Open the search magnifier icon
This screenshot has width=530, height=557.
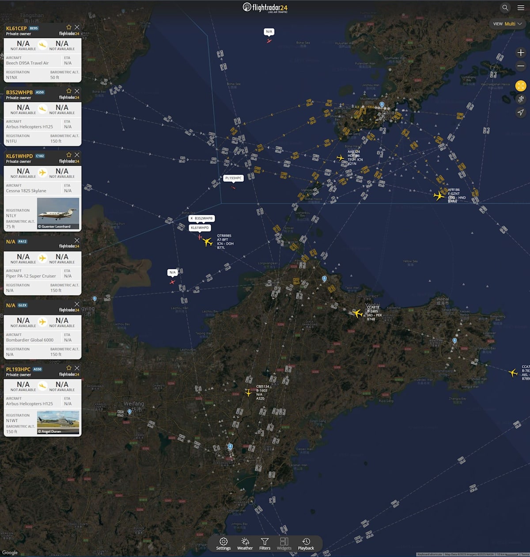[505, 8]
